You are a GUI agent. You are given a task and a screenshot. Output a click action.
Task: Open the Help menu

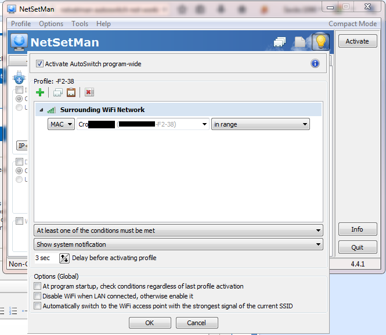[103, 24]
